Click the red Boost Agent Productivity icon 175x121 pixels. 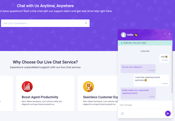pyautogui.click(x=27, y=87)
